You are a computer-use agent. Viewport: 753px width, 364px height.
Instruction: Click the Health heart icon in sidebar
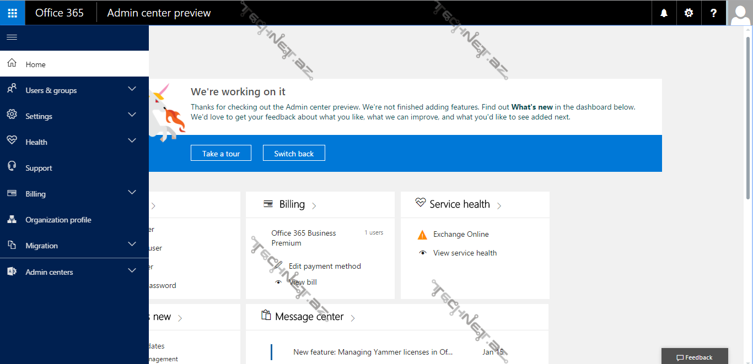point(12,142)
